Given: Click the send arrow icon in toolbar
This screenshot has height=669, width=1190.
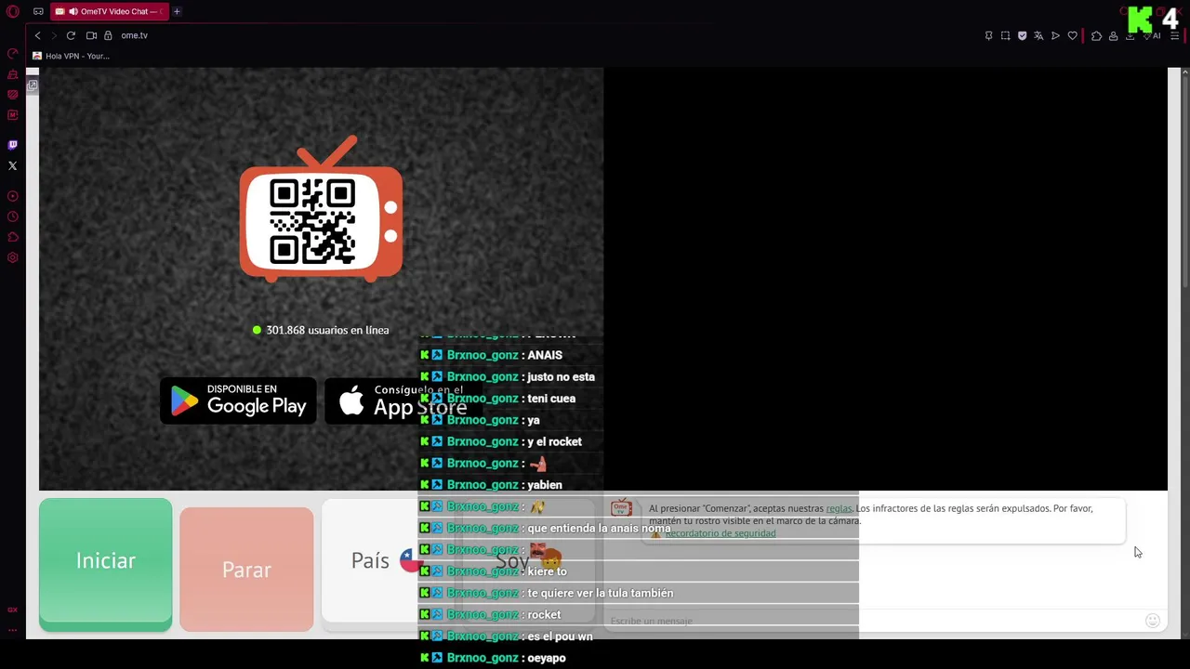Looking at the screenshot, I should tap(1055, 35).
